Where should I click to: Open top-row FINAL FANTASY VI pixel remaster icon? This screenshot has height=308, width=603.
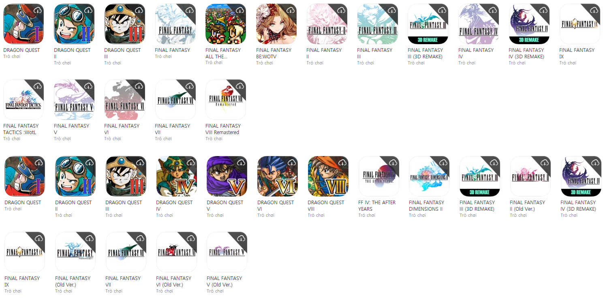tap(125, 100)
